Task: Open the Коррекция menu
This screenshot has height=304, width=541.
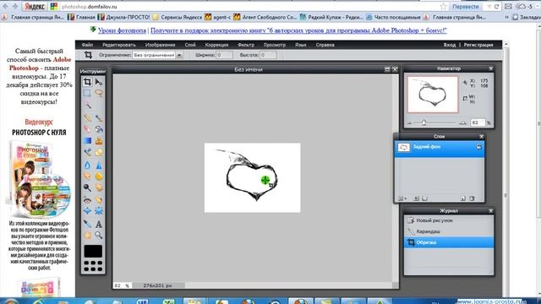Action: [216, 45]
